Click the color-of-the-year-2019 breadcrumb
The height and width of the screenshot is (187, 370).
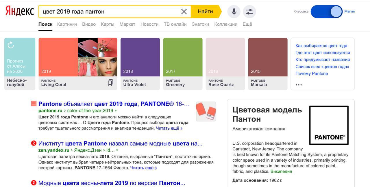[90, 111]
